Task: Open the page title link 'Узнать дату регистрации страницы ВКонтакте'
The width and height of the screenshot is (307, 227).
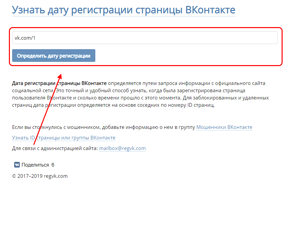Action: [124, 10]
